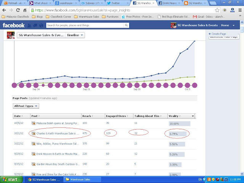Open the Furnitures bookmark folder

(110, 17)
